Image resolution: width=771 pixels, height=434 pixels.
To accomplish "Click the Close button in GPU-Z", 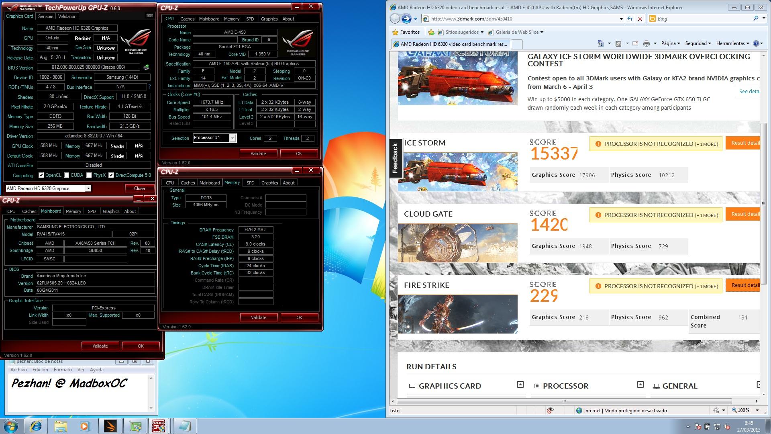I will click(139, 188).
